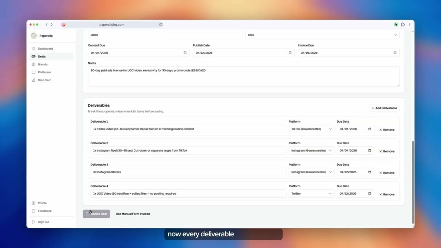Remove Deliverable 1
The height and width of the screenshot is (248, 441).
coord(387,130)
